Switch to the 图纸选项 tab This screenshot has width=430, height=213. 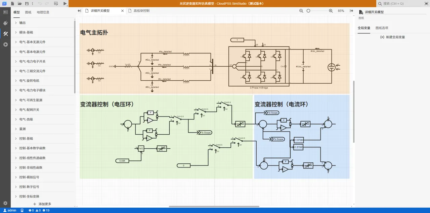coord(382,28)
